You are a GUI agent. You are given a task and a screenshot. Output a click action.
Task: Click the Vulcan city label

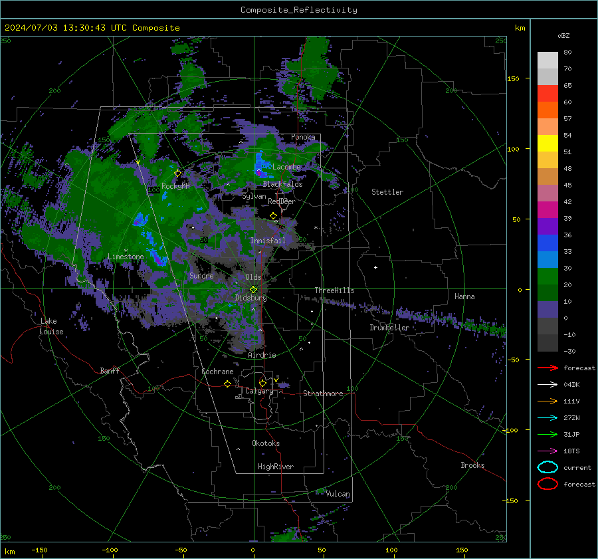click(x=338, y=494)
